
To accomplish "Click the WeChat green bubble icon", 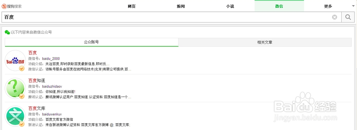I will click(7, 32).
